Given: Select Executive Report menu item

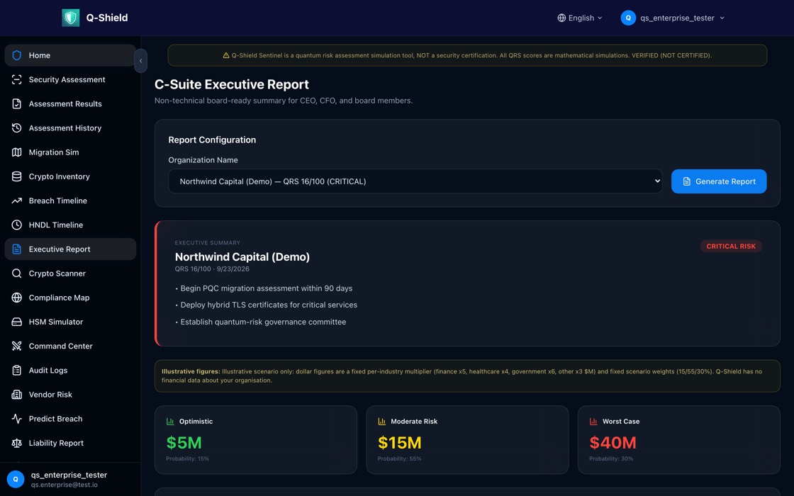Looking at the screenshot, I should 70,249.
